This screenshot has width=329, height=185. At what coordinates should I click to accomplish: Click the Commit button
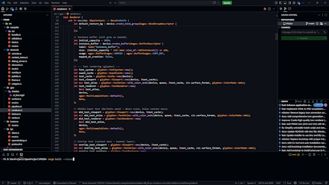point(302,38)
